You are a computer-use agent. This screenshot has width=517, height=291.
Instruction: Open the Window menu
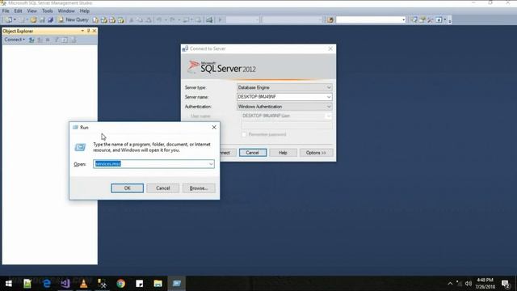pos(66,11)
